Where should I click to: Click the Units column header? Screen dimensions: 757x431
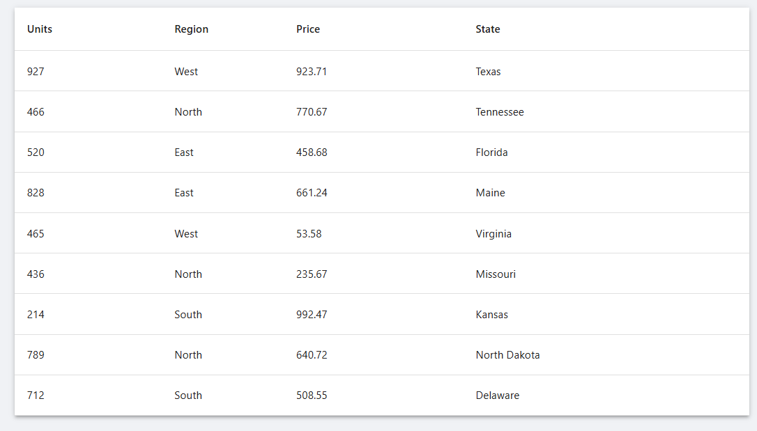(x=40, y=29)
